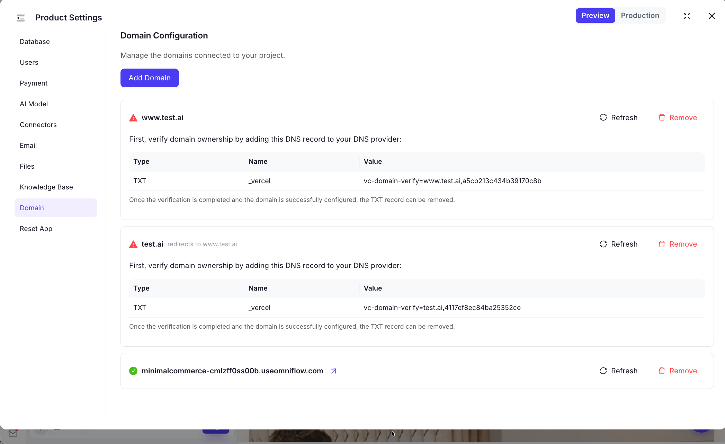Click the warning icon beside www.test.ai
Screen dimensions: 725x444
pos(133,118)
